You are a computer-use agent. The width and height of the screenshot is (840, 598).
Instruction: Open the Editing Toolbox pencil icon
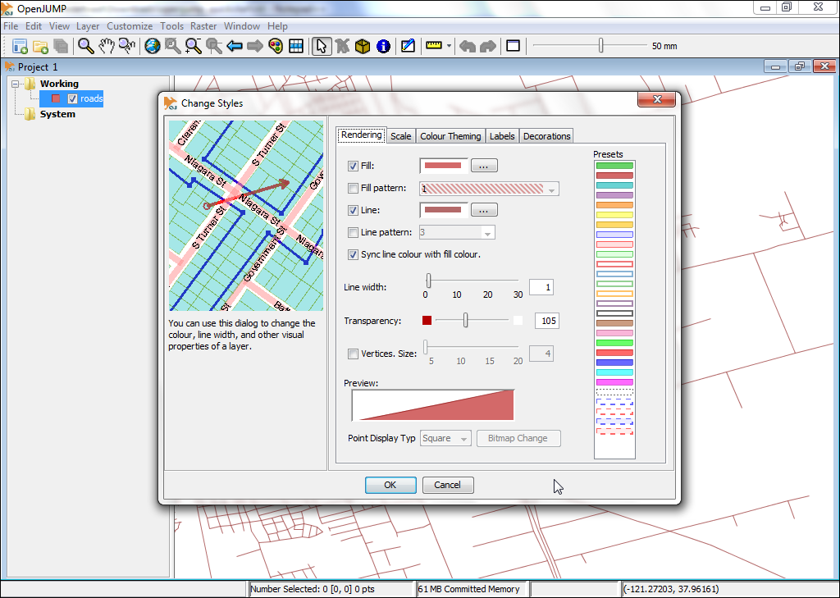(x=408, y=46)
